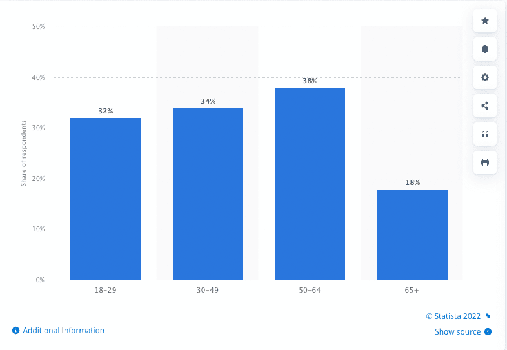Click the star favorite icon

(485, 21)
